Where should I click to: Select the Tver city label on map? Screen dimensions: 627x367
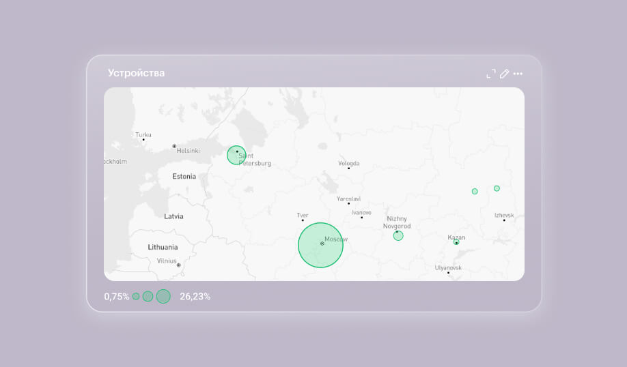303,216
